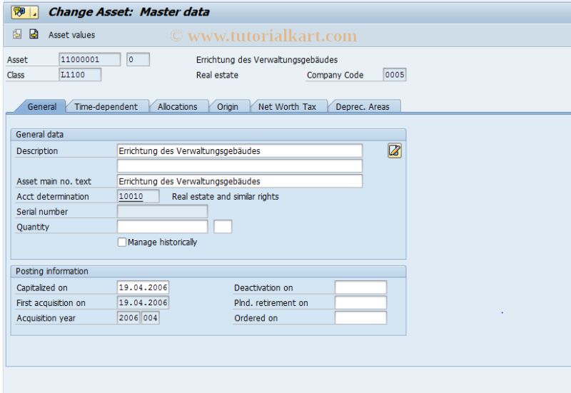The width and height of the screenshot is (571, 393).
Task: Open the Asset values button
Action: click(72, 35)
